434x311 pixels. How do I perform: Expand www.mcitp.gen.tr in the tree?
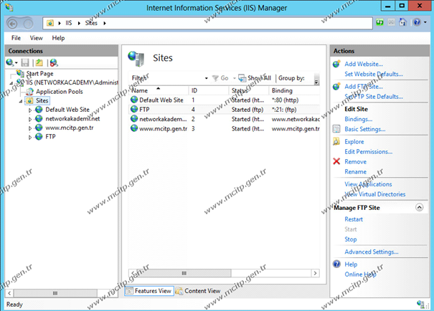coord(30,128)
